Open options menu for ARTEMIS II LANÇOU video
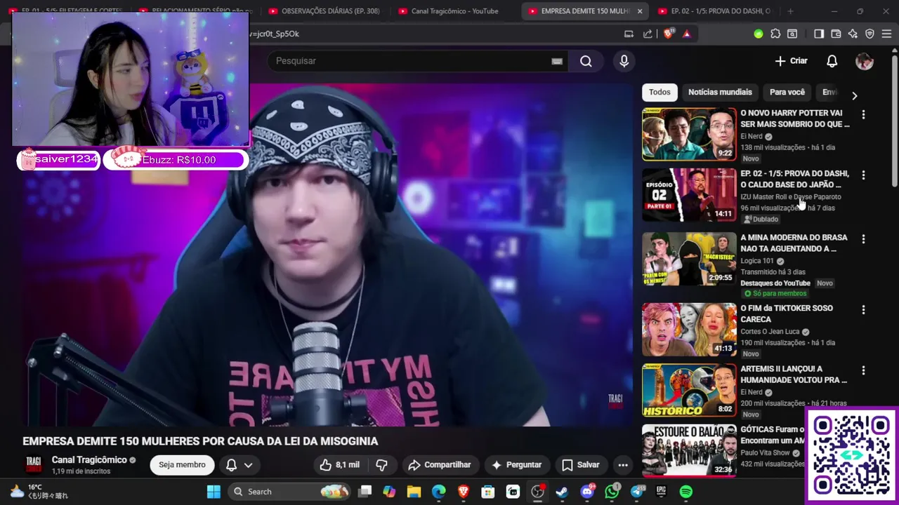The height and width of the screenshot is (505, 899). 863,370
